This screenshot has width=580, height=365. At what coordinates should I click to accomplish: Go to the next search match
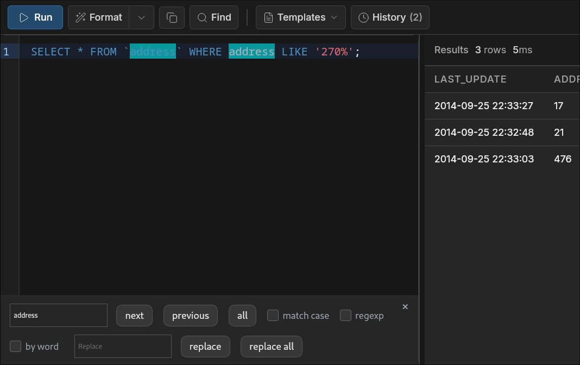click(x=134, y=316)
